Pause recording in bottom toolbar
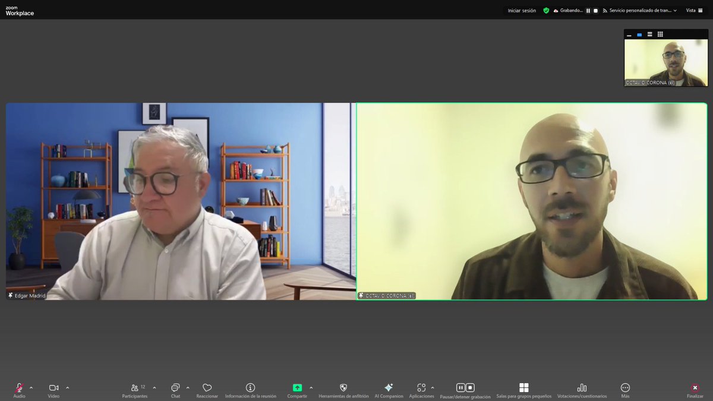This screenshot has width=713, height=401. pos(460,387)
